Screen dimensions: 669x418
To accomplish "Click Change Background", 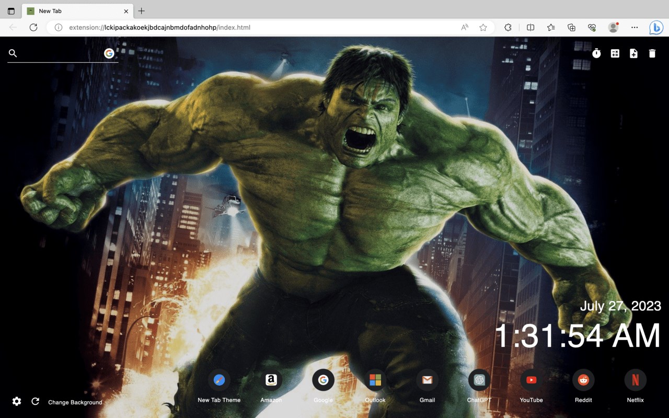I will click(75, 402).
